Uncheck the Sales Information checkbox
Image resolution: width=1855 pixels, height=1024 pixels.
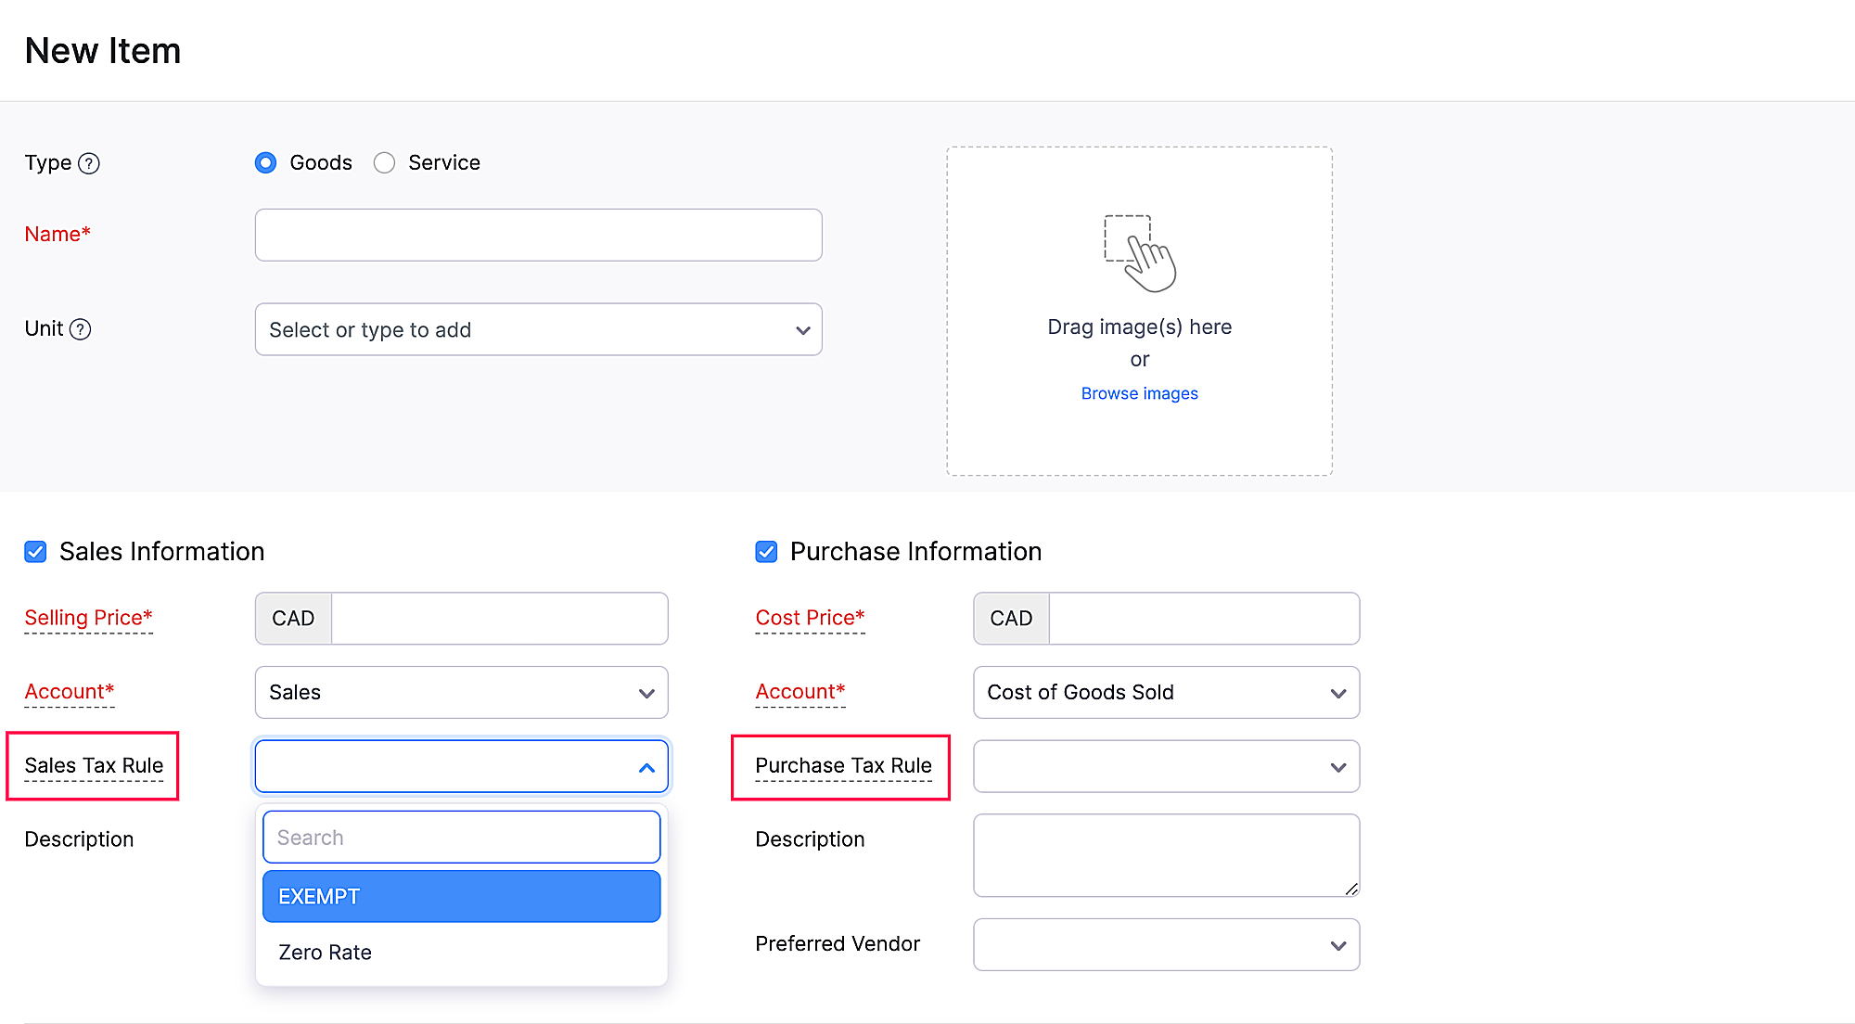point(35,552)
